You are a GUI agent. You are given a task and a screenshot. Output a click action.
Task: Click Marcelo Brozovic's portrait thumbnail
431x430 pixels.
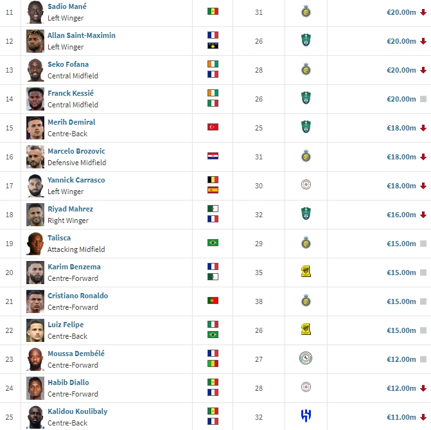35,156
